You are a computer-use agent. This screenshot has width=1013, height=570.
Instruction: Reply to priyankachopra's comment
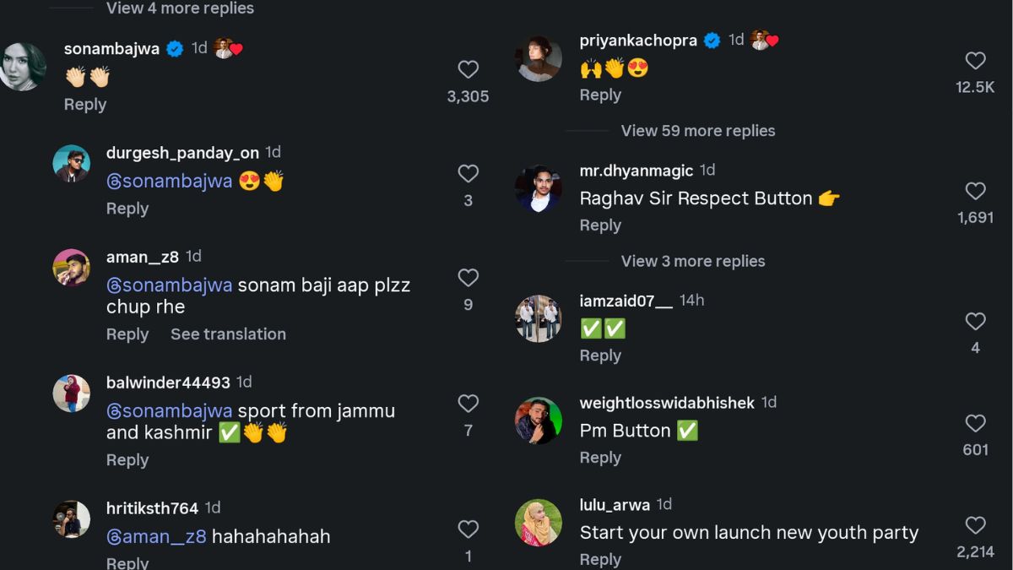[599, 95]
